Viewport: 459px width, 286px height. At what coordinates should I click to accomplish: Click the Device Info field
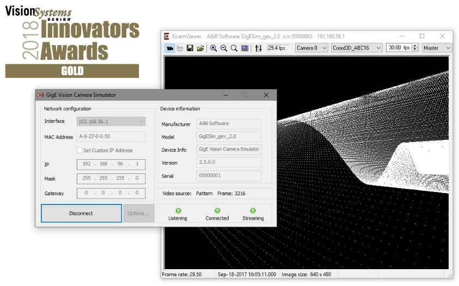click(x=229, y=150)
